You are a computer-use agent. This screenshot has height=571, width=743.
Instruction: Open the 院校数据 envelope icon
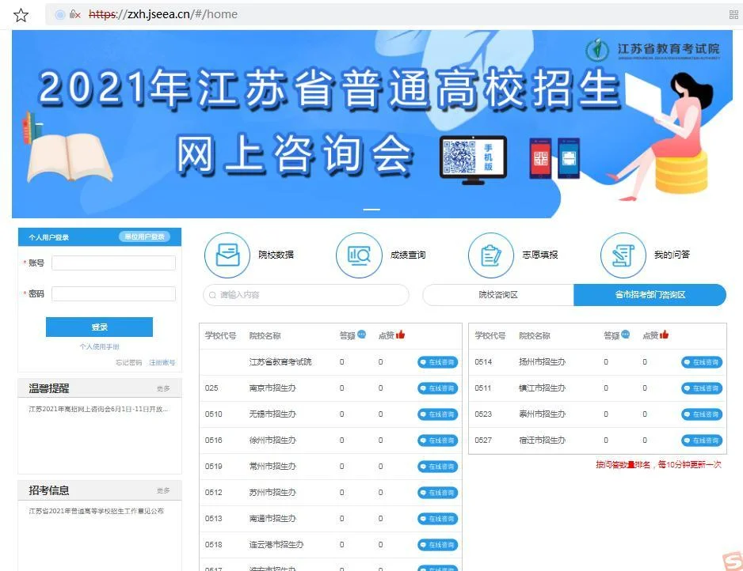click(227, 255)
